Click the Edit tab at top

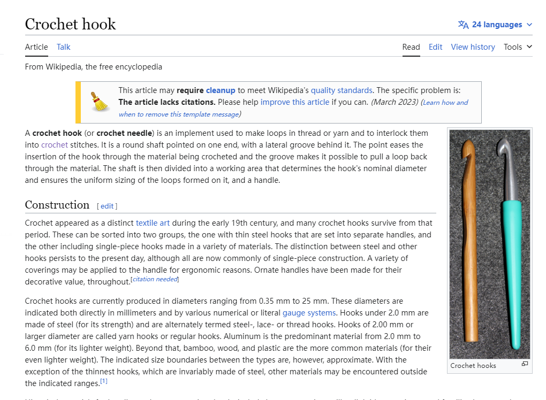coord(435,47)
